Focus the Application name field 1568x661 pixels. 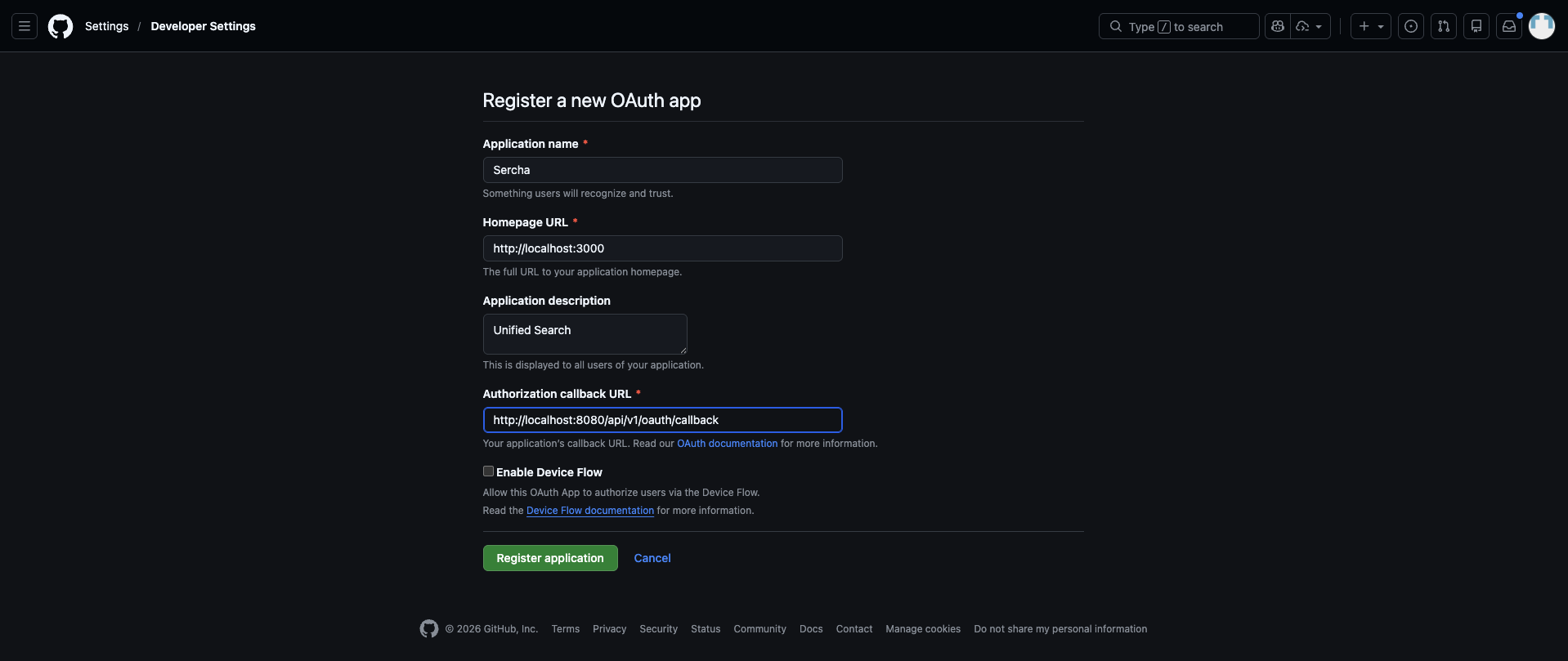coord(662,170)
